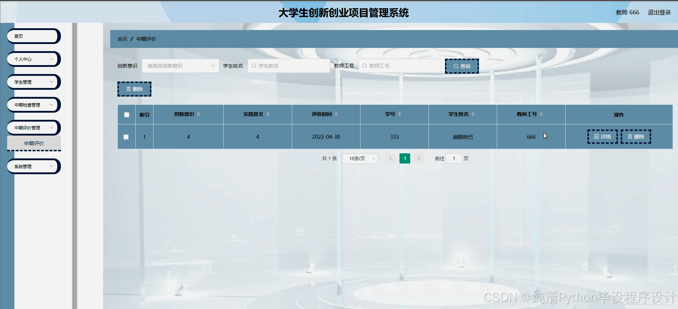
Task: Click the 查询 search button
Action: click(x=462, y=66)
